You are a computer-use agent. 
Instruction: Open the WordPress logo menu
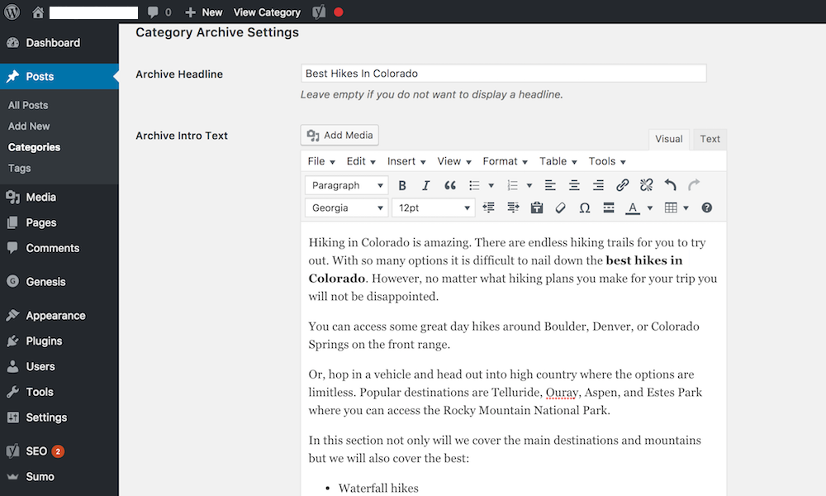coord(12,12)
